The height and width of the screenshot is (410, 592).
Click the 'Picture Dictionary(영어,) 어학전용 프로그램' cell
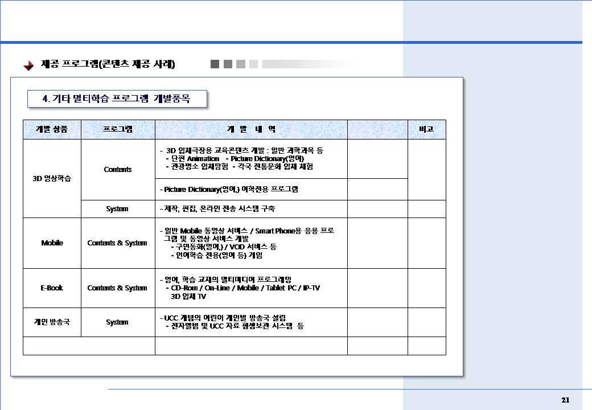click(230, 189)
